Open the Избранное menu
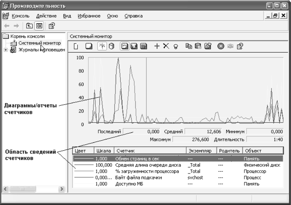The width and height of the screenshot is (291, 205). click(x=89, y=16)
